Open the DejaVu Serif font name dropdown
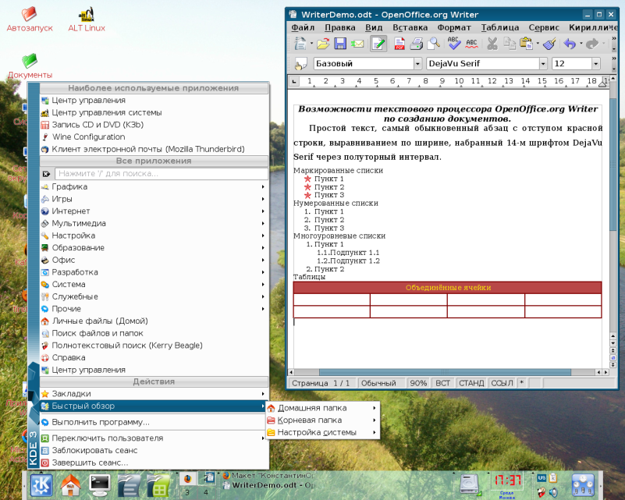The width and height of the screenshot is (625, 500). (x=543, y=63)
